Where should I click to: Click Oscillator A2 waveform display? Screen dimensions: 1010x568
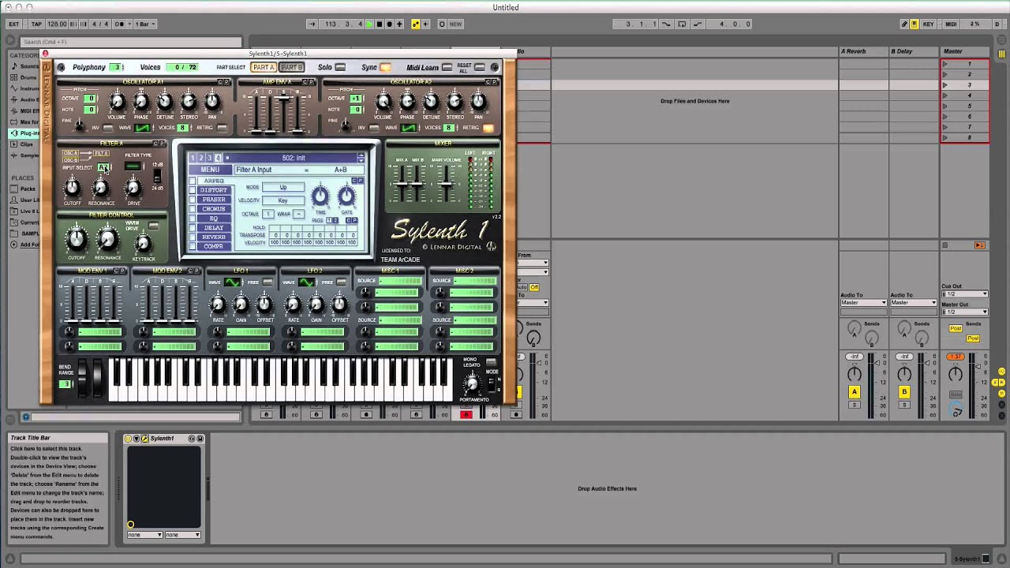point(408,128)
